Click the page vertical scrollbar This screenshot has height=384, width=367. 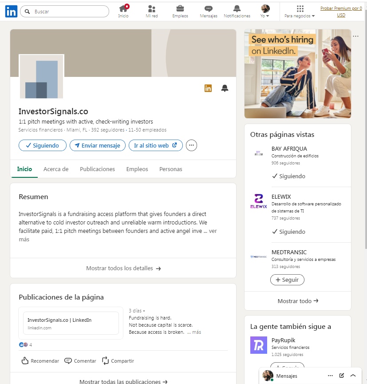[x=366, y=130]
